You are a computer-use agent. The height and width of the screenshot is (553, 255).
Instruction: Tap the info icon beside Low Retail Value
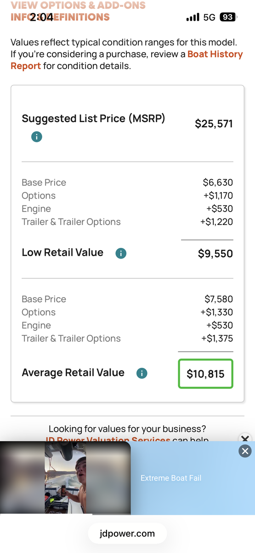click(x=121, y=253)
